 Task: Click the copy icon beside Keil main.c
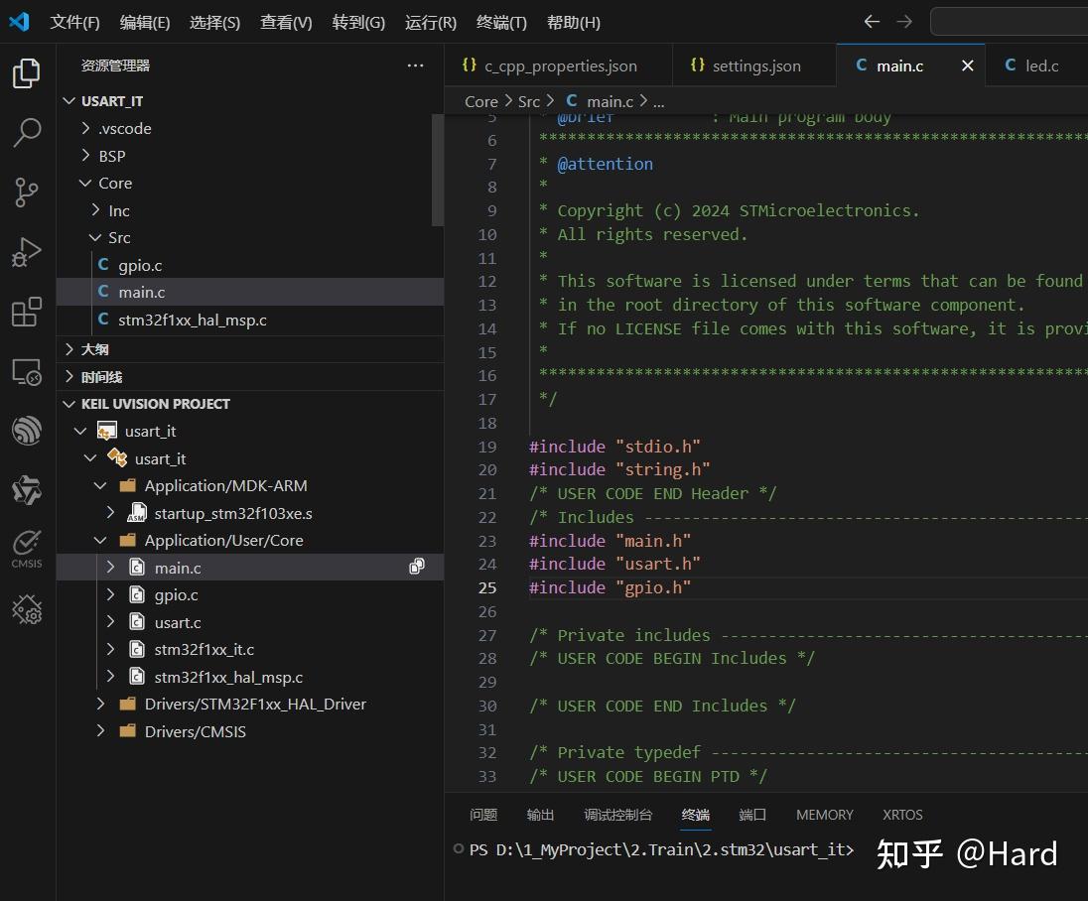point(417,567)
